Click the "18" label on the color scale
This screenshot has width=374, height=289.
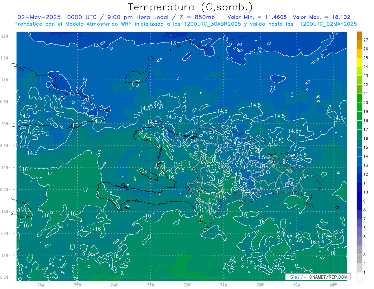click(x=366, y=120)
